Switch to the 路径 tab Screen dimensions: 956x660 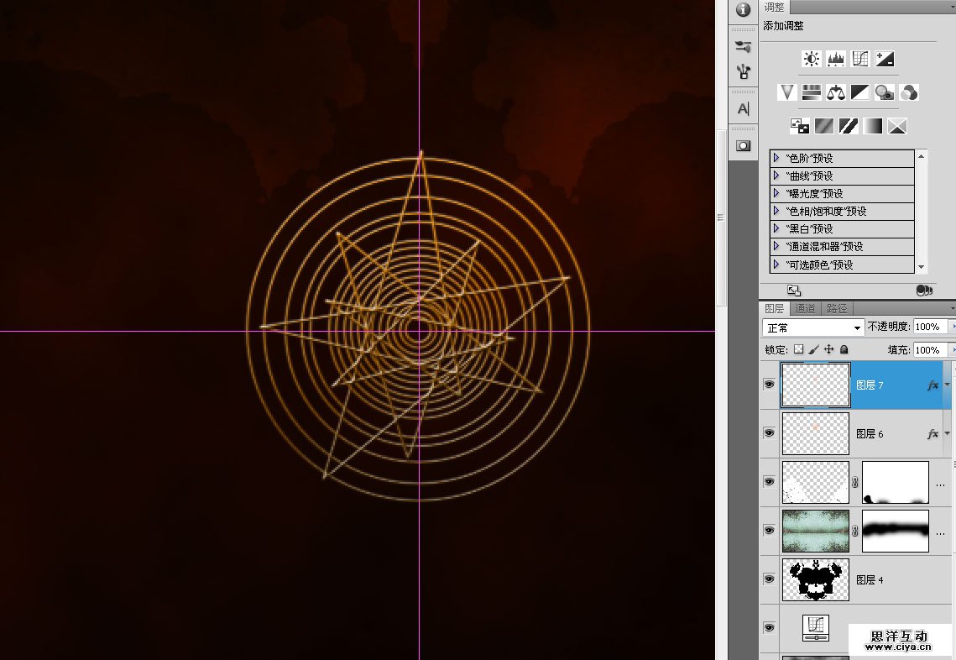(836, 309)
